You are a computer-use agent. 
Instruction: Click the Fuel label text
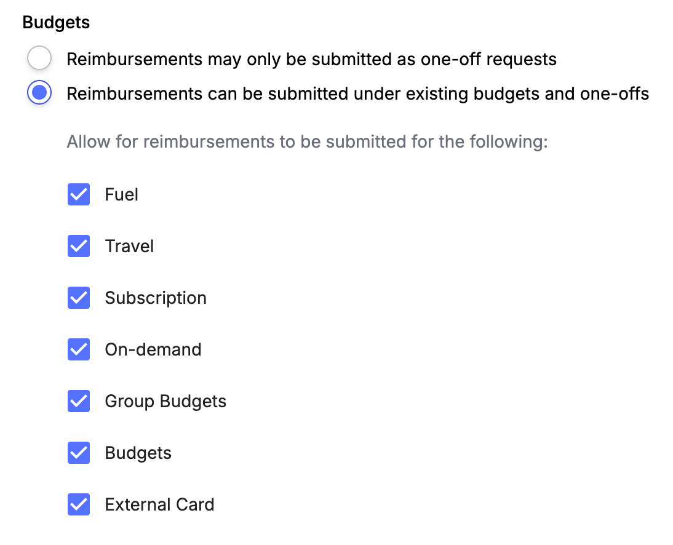pyautogui.click(x=122, y=194)
